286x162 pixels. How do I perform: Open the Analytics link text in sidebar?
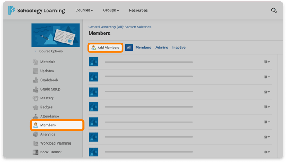click(x=48, y=134)
